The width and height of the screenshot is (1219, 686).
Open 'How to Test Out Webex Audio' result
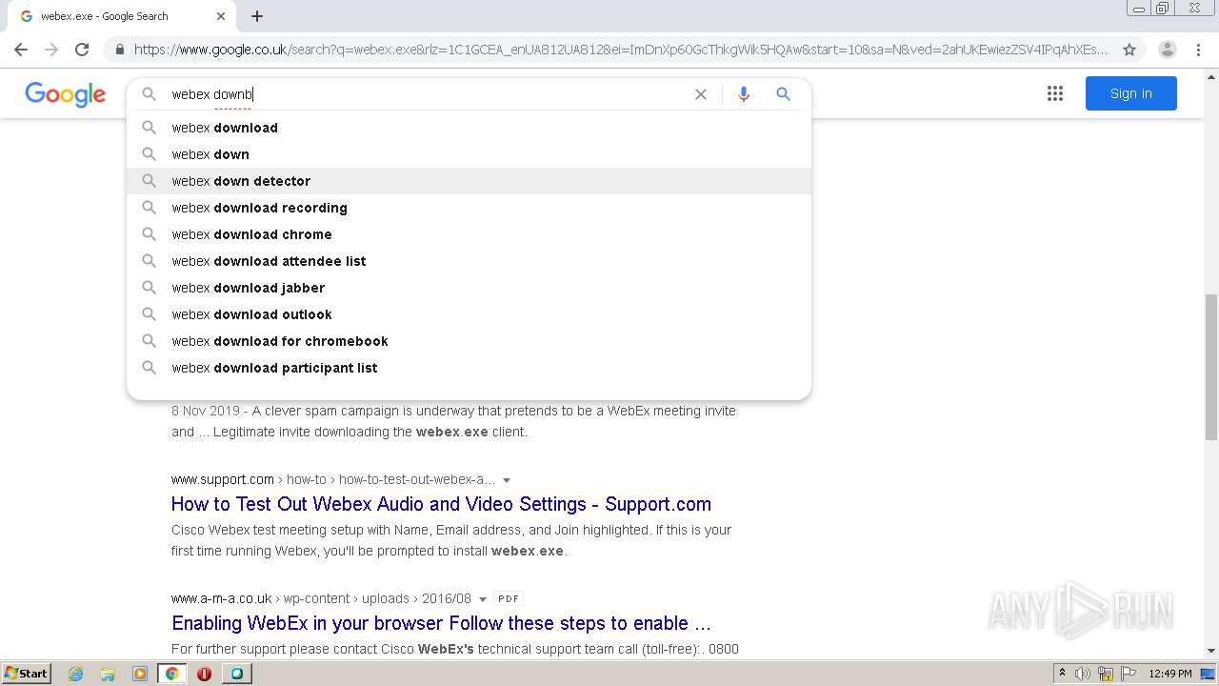tap(441, 504)
